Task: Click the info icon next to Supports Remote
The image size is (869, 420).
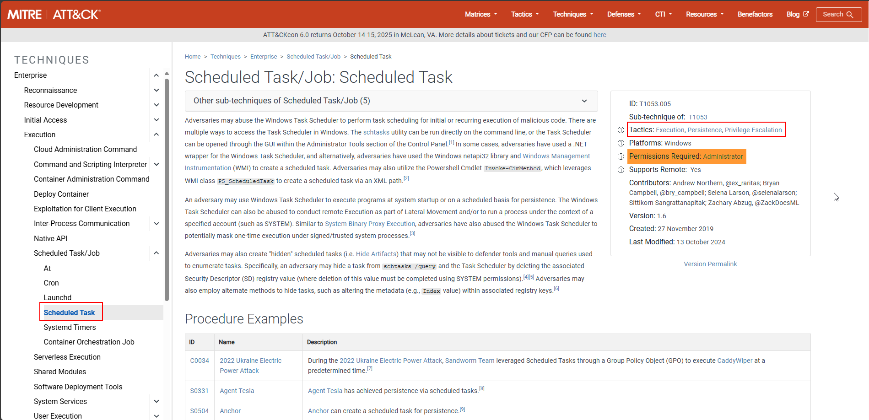Action: 621,170
